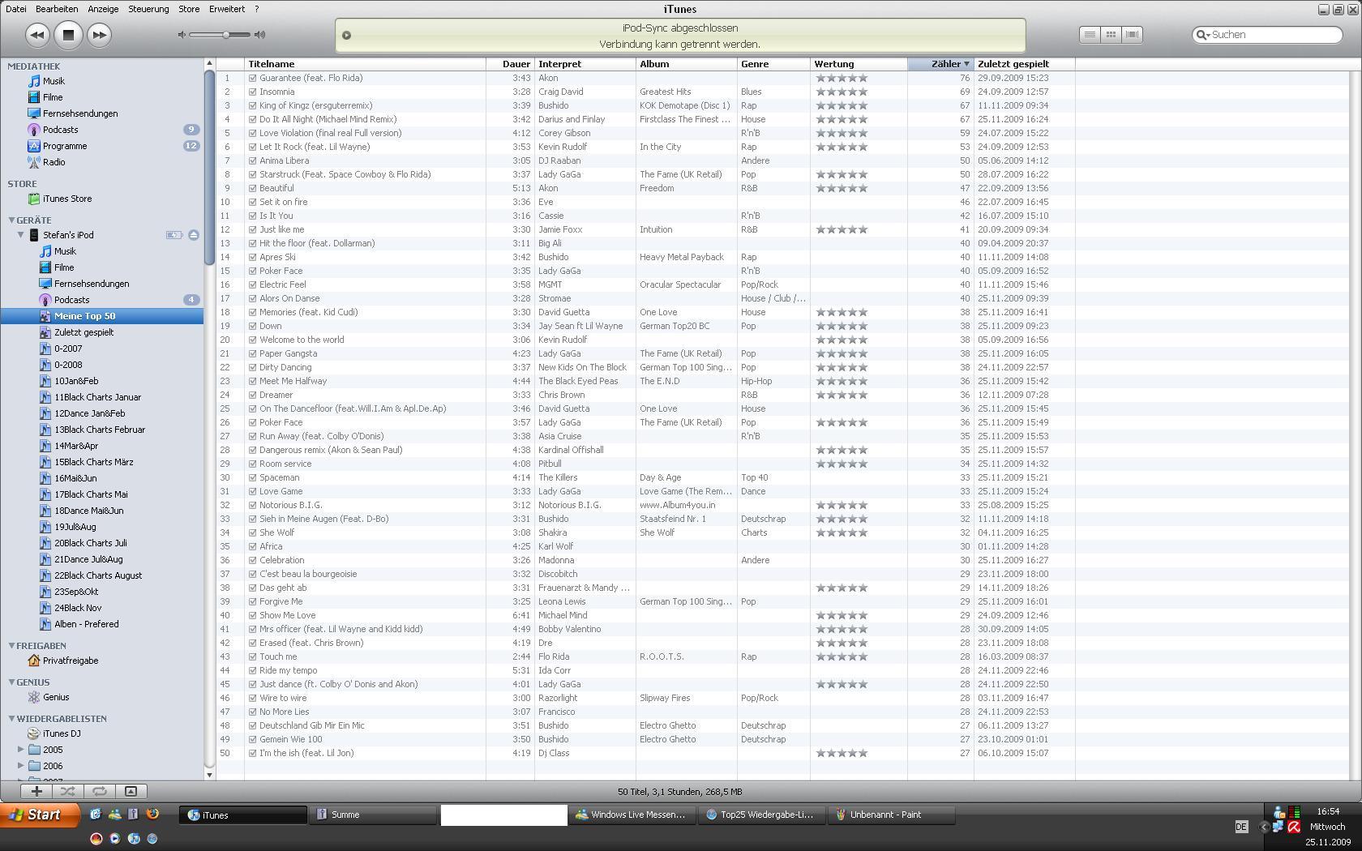Open the Filme library
This screenshot has height=851, width=1362.
[53, 97]
